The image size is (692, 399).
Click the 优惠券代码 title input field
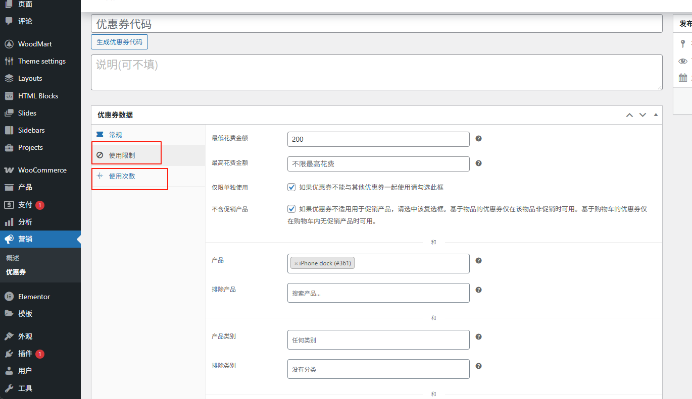[376, 24]
